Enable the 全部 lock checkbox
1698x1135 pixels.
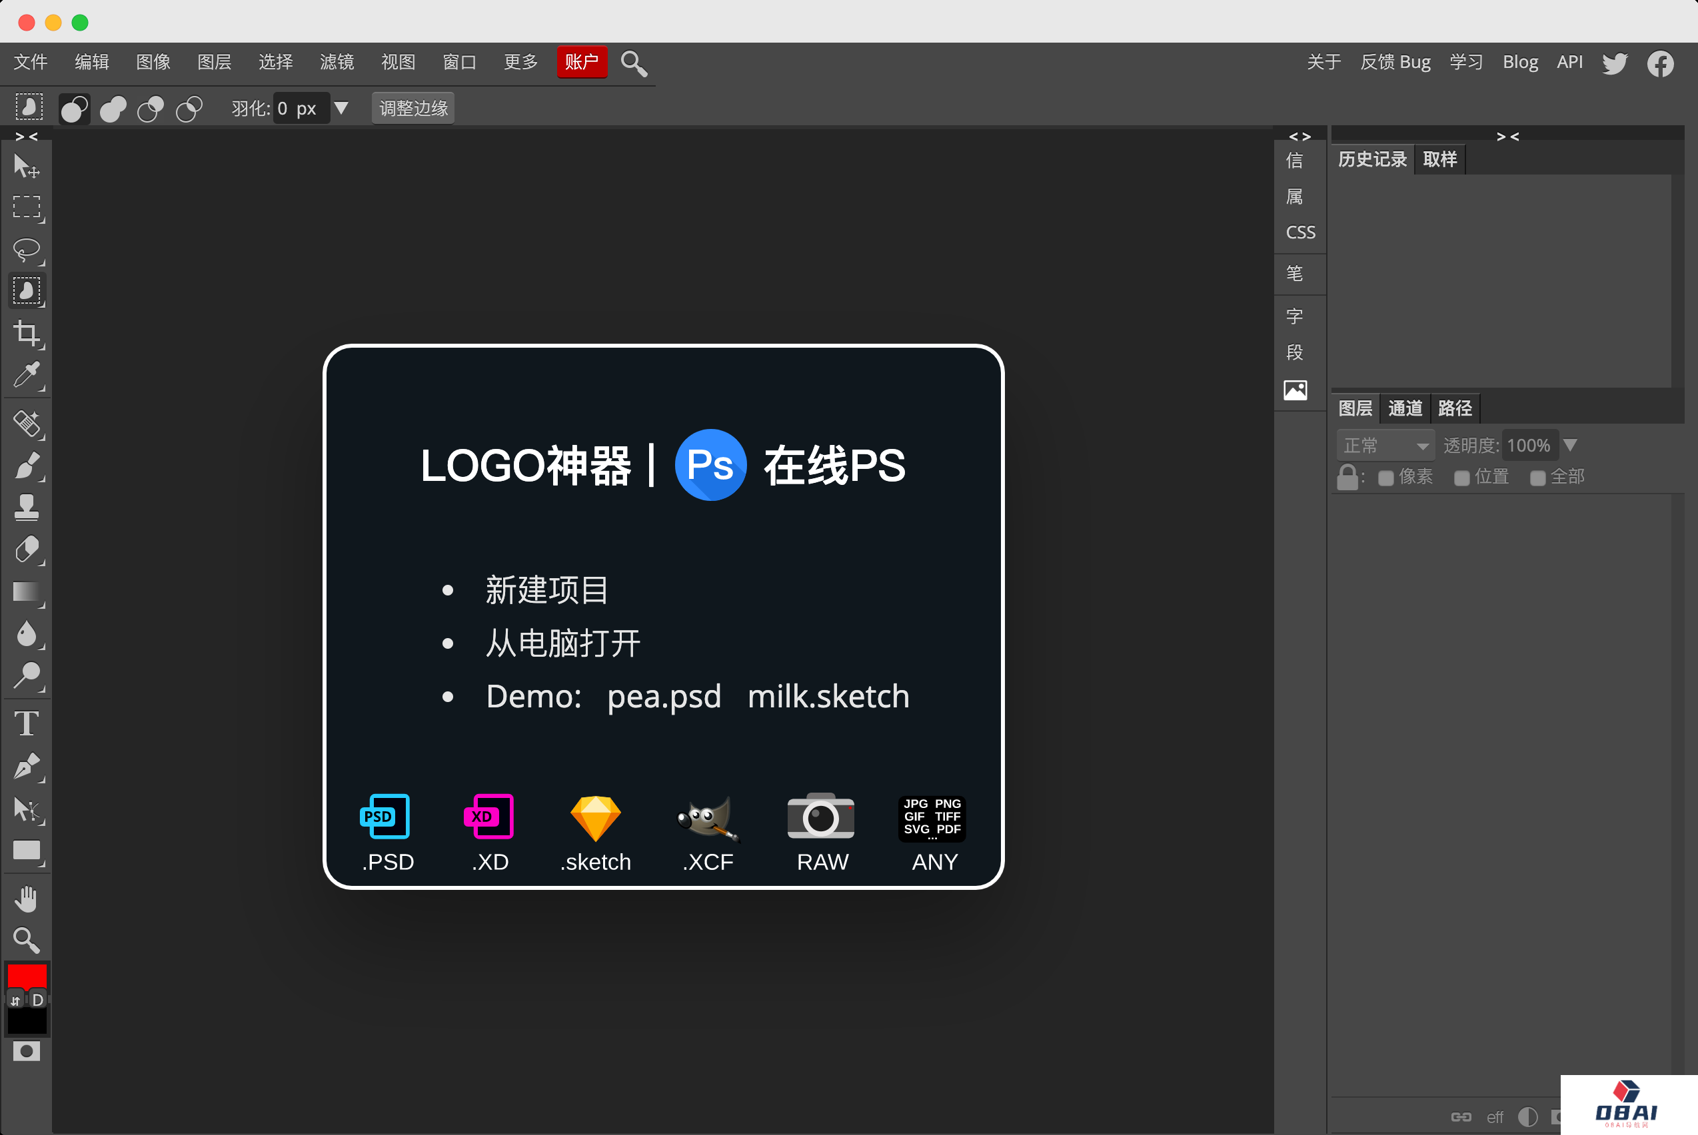point(1537,478)
